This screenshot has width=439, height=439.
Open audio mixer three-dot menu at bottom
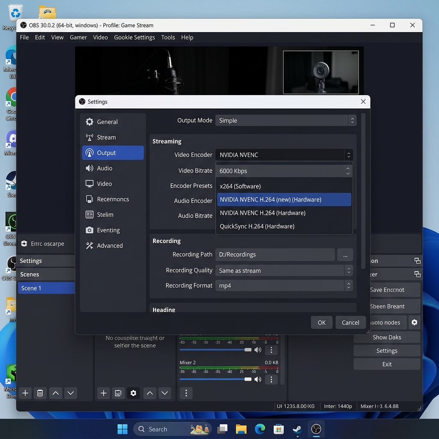[x=186, y=393]
